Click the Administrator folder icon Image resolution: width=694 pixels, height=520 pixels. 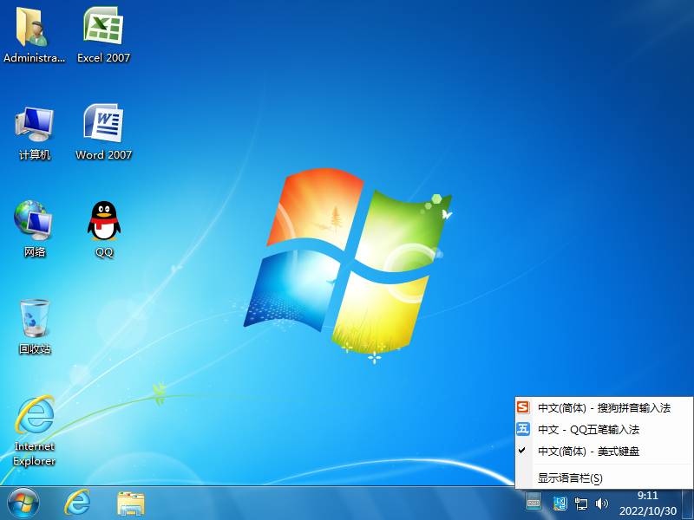tap(35, 28)
